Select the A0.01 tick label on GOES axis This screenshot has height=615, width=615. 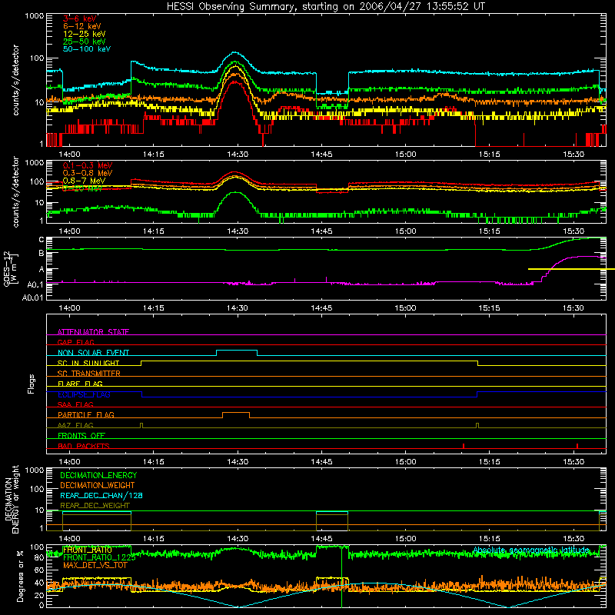(33, 298)
